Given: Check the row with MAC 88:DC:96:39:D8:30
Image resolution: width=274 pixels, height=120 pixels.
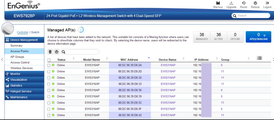Looking at the screenshot, I should (49, 78).
